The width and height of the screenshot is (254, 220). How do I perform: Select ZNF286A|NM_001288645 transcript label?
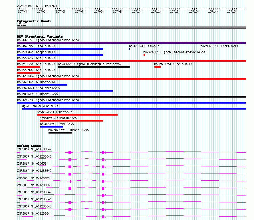coord(34,206)
